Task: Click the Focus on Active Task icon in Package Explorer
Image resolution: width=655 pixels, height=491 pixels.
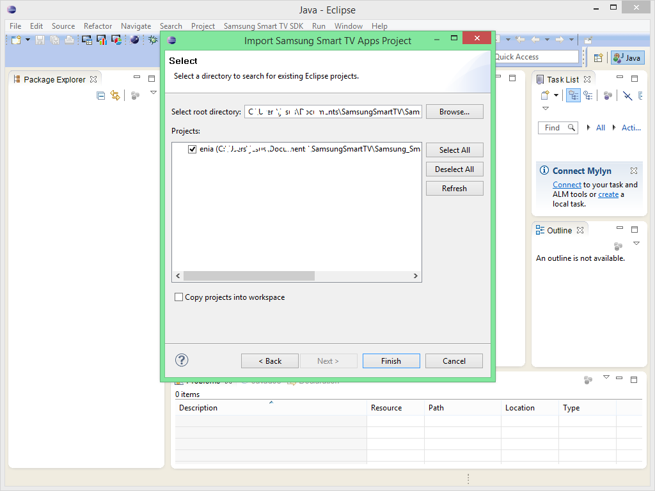Action: pyautogui.click(x=135, y=96)
